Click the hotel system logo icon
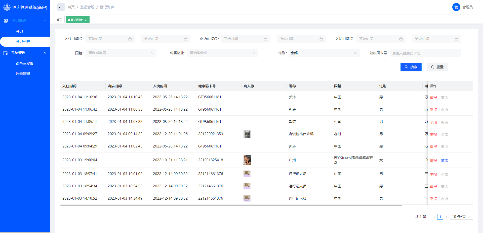483x233 pixels. click(7, 7)
